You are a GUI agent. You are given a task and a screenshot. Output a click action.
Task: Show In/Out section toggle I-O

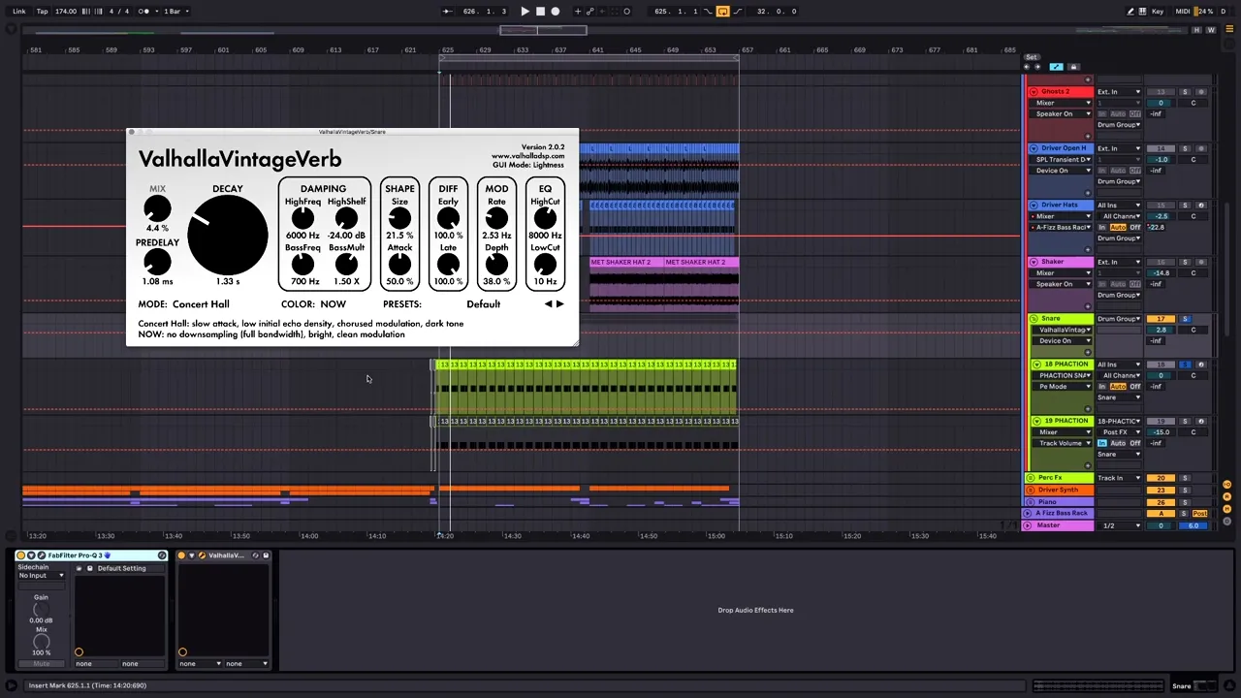click(x=1226, y=484)
